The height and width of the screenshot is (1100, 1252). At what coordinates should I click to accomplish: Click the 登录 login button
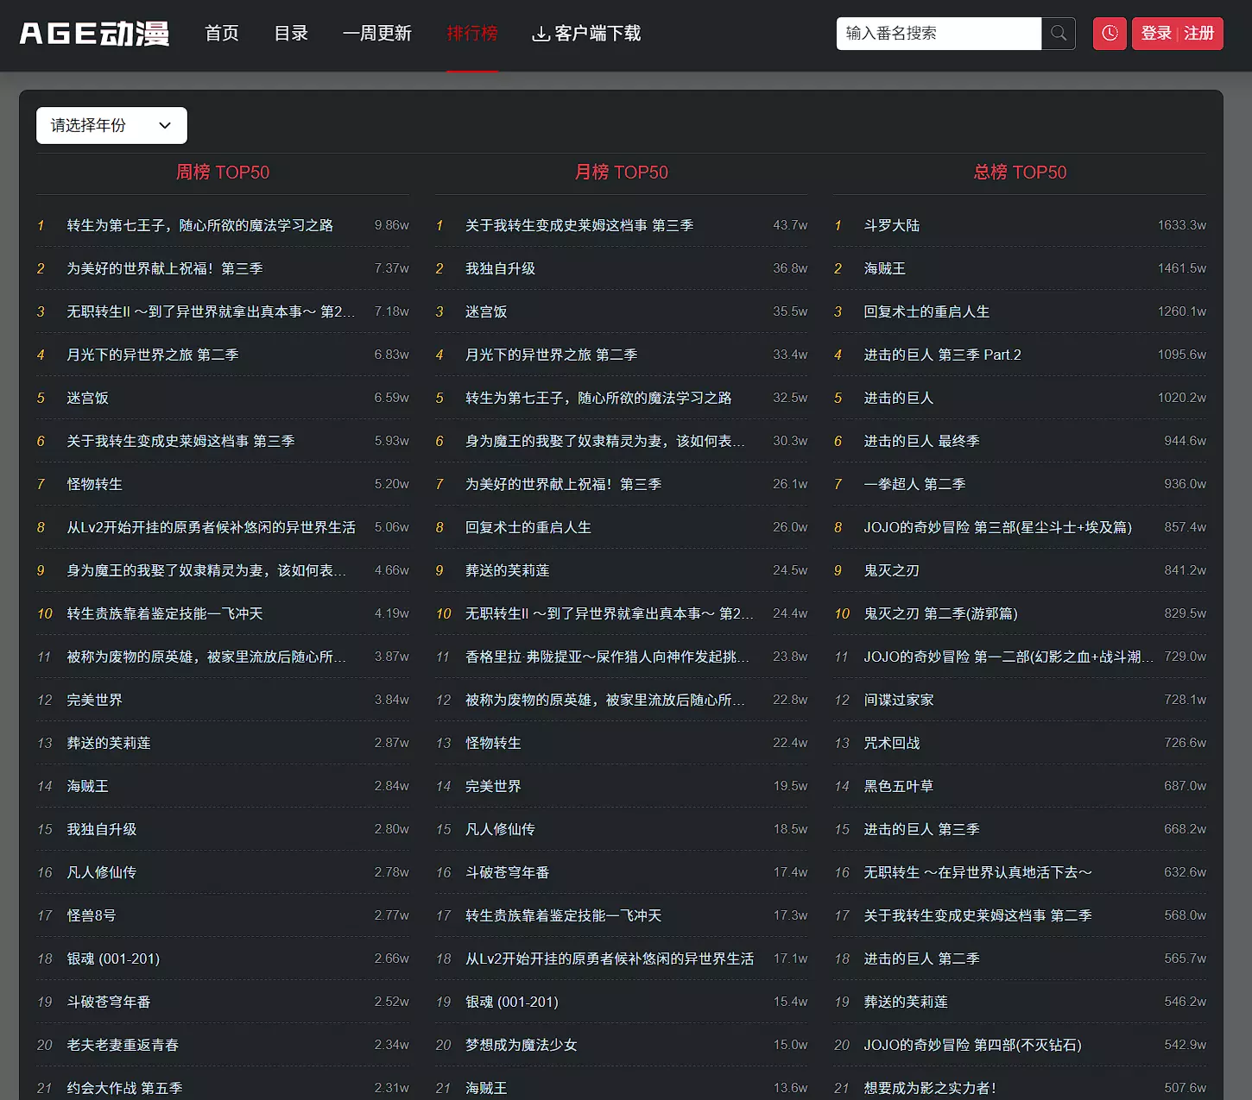(1156, 34)
